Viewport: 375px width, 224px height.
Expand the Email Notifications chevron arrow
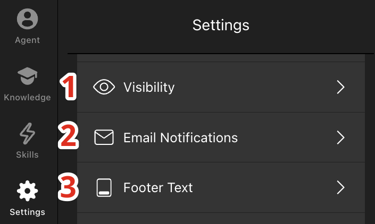pyautogui.click(x=340, y=137)
